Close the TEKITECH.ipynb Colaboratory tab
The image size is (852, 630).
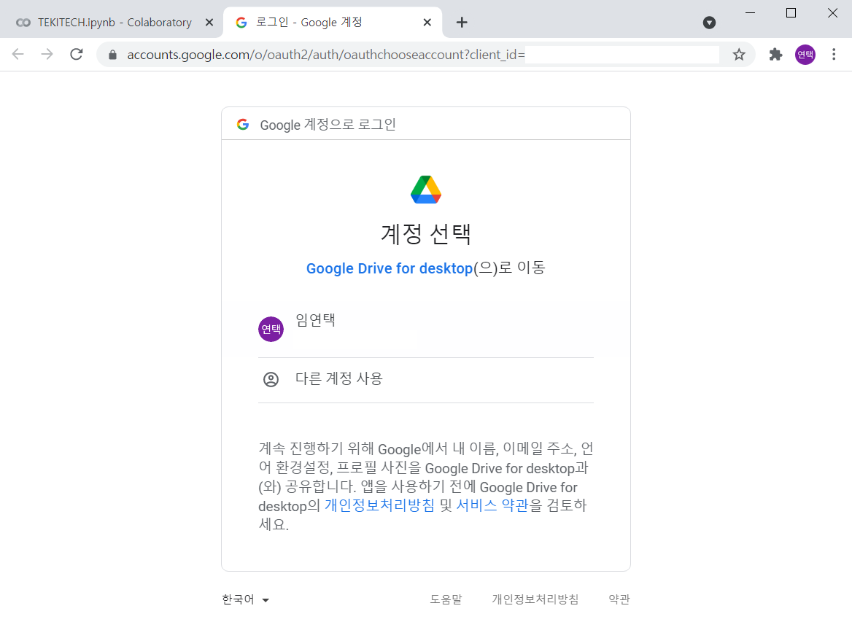pyautogui.click(x=209, y=23)
